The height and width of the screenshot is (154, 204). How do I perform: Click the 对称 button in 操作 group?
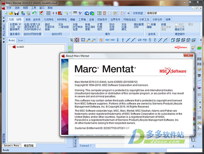[x=136, y=27]
